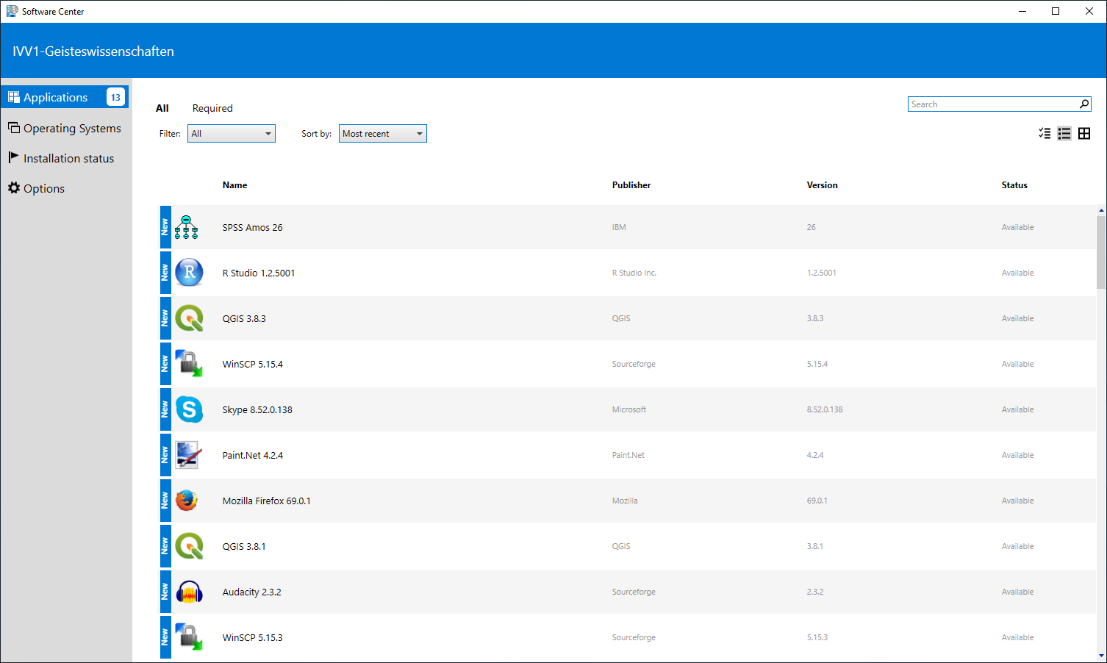Screen dimensions: 1107x663
Task: Click the Mozilla Firefox icon
Action: [x=187, y=501]
